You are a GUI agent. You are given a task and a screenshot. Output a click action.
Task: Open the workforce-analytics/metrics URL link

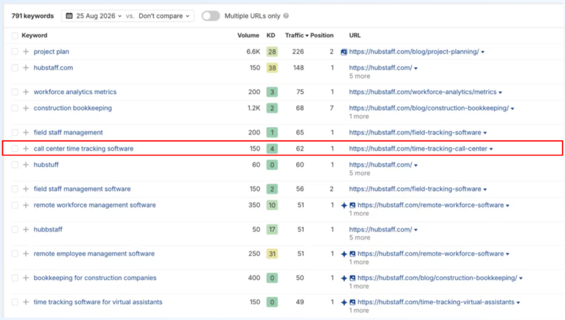pyautogui.click(x=423, y=91)
